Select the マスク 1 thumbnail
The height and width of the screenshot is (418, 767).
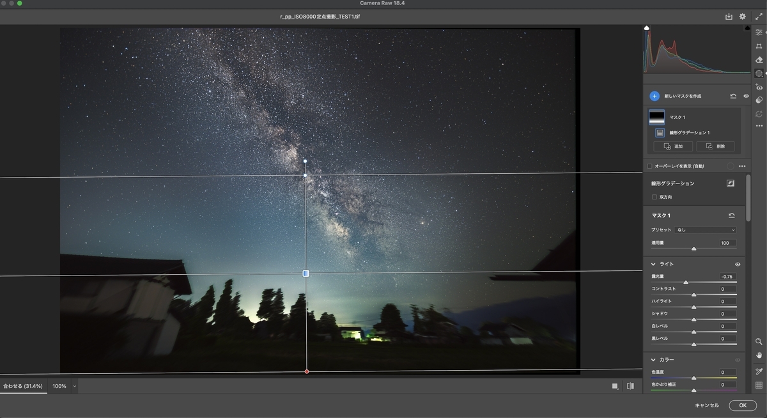(x=656, y=118)
